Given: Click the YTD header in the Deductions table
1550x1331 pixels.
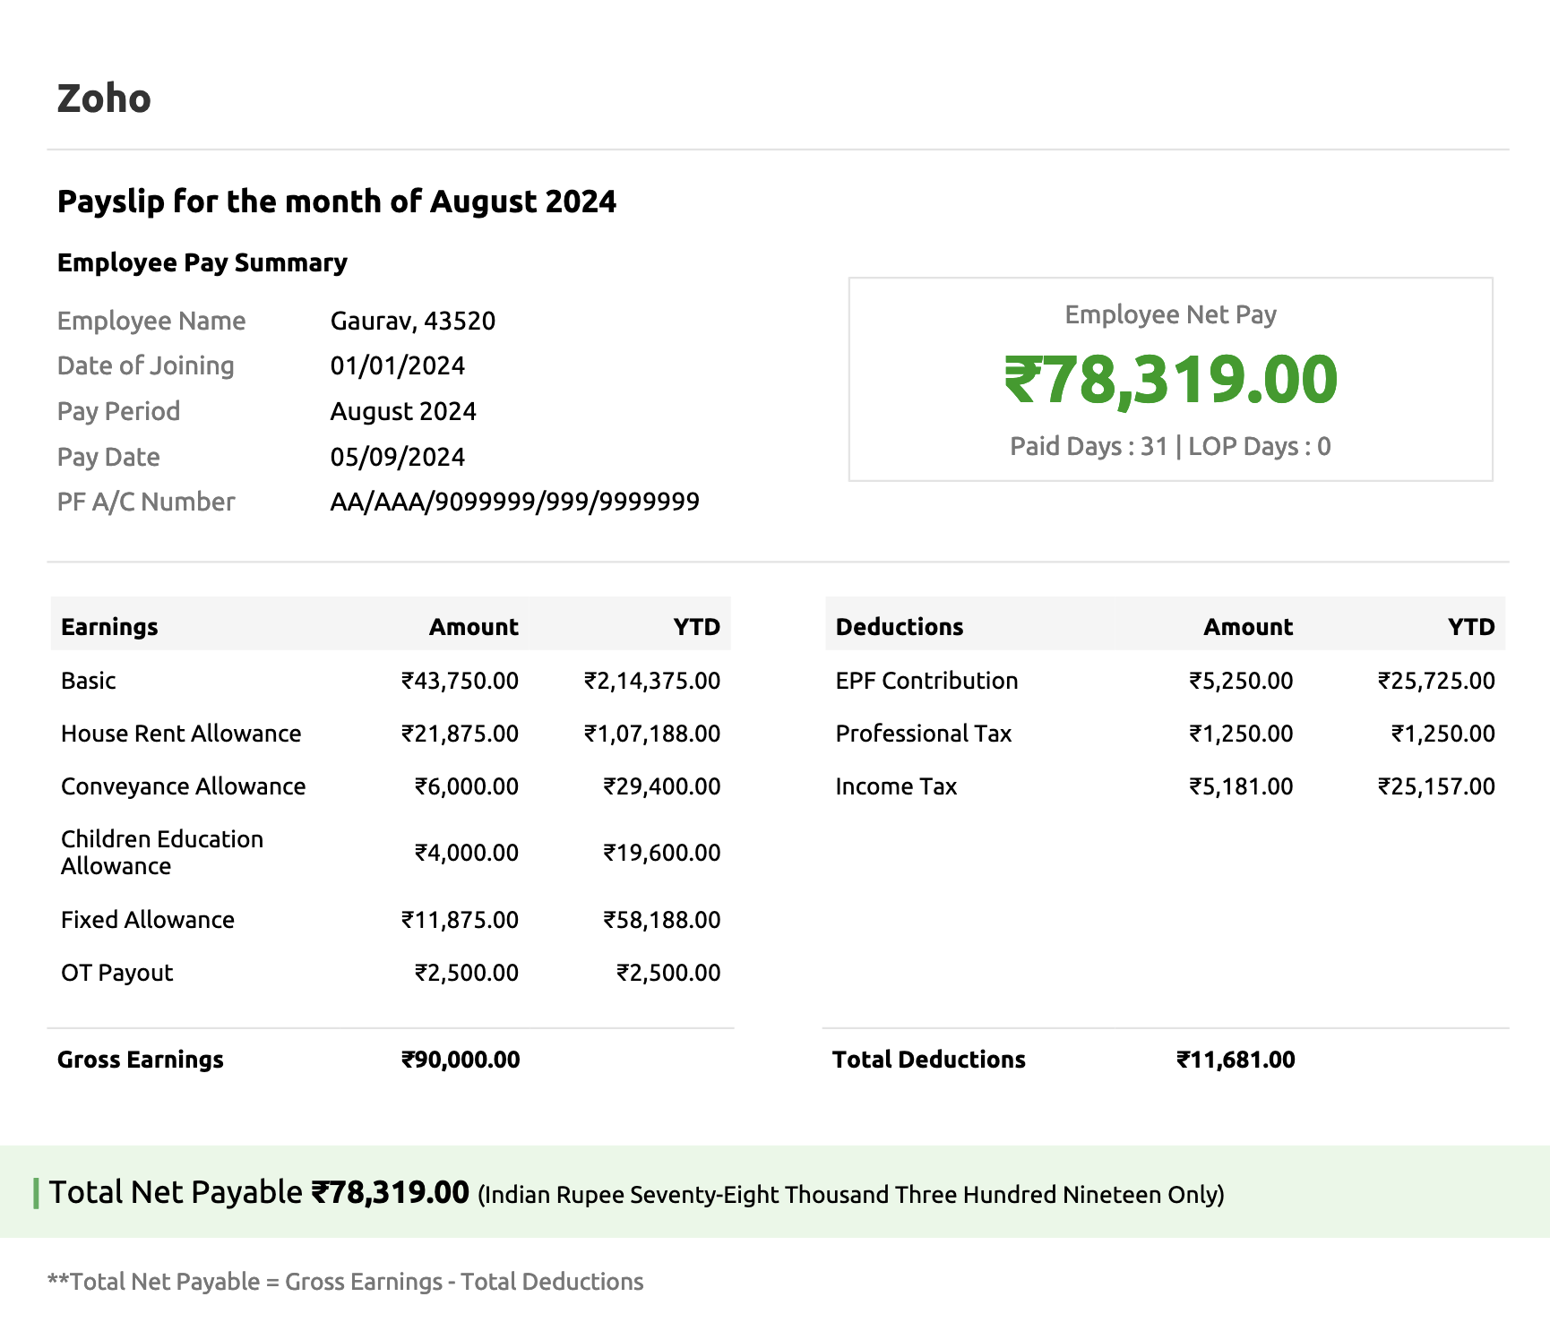Looking at the screenshot, I should [1471, 627].
